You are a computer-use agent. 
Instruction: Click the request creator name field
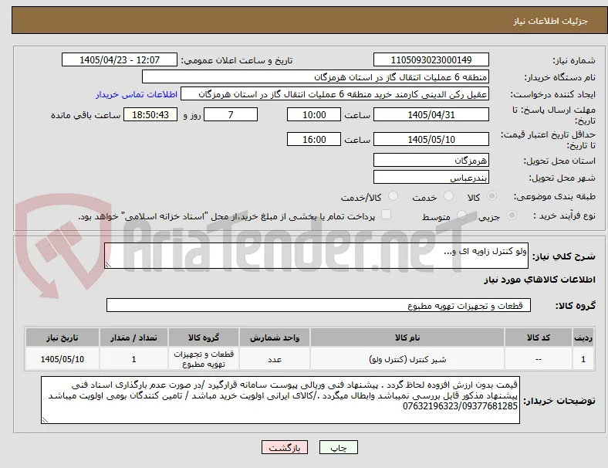335,94
